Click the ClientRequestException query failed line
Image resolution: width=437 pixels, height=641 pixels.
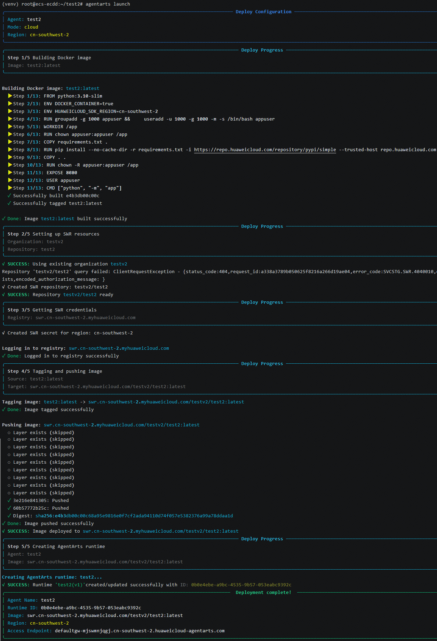tap(219, 272)
